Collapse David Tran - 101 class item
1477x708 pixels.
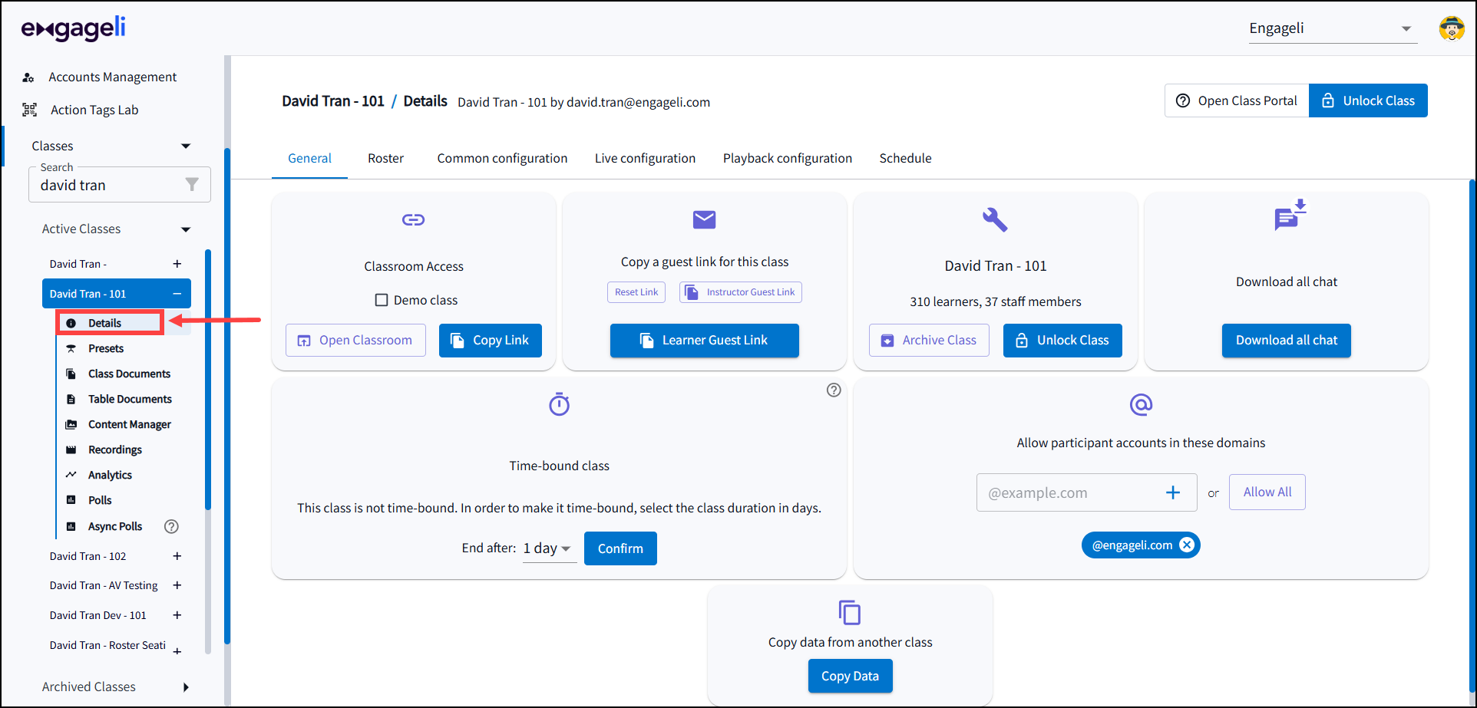[177, 294]
